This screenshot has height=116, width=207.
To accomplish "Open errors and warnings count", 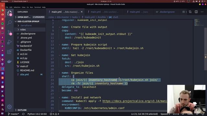I will point(54,114).
